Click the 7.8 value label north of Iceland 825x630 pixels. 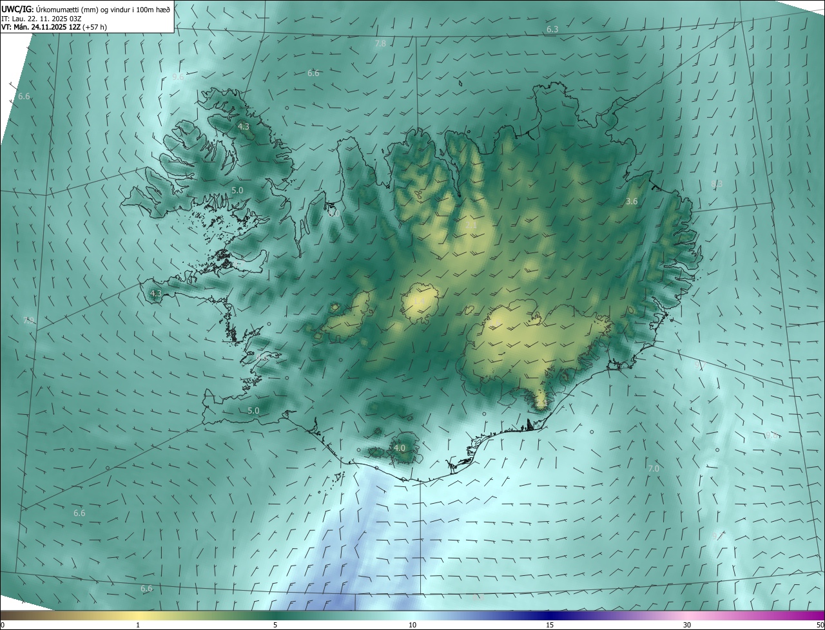380,44
